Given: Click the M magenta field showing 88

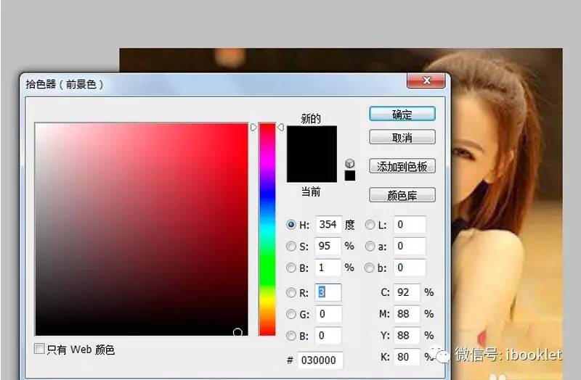Looking at the screenshot, I should [407, 314].
